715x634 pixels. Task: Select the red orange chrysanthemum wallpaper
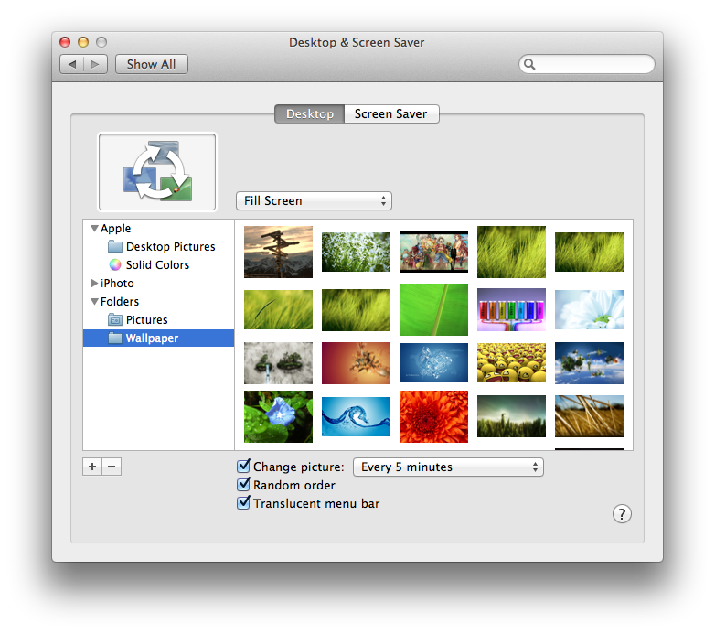point(433,416)
